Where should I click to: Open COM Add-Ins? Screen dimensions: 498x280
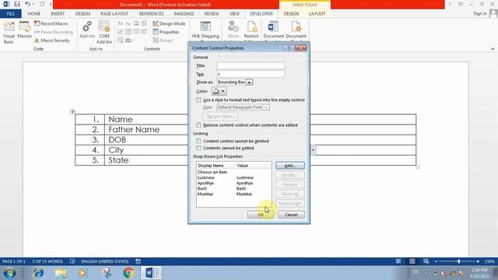[x=104, y=32]
